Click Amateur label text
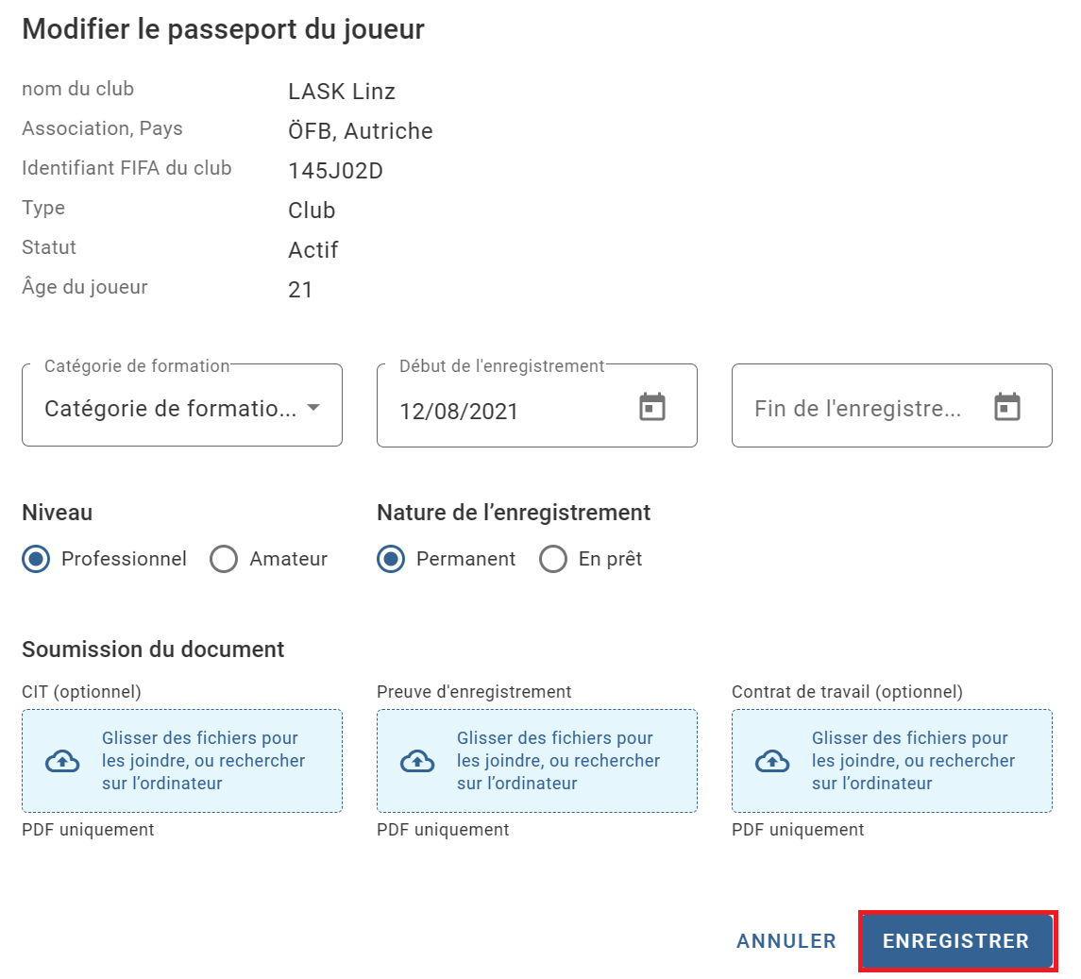 click(x=288, y=559)
